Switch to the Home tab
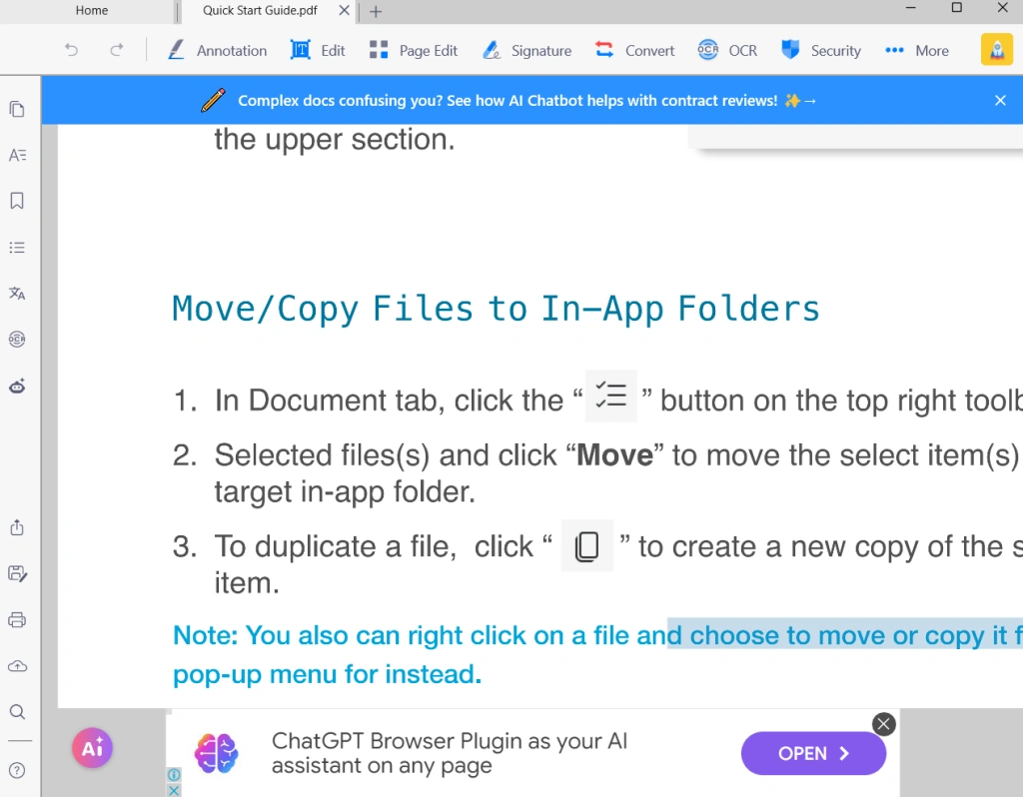1023x797 pixels. [91, 10]
